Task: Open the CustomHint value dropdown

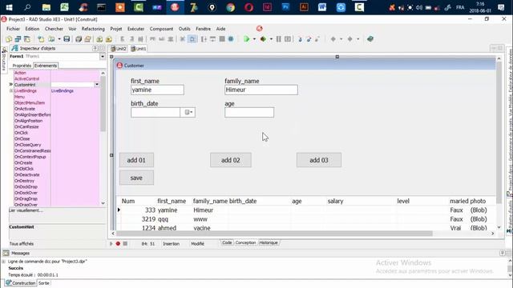Action: [97, 85]
